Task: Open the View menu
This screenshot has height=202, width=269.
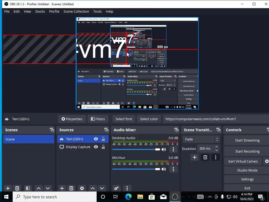Action: (x=27, y=11)
